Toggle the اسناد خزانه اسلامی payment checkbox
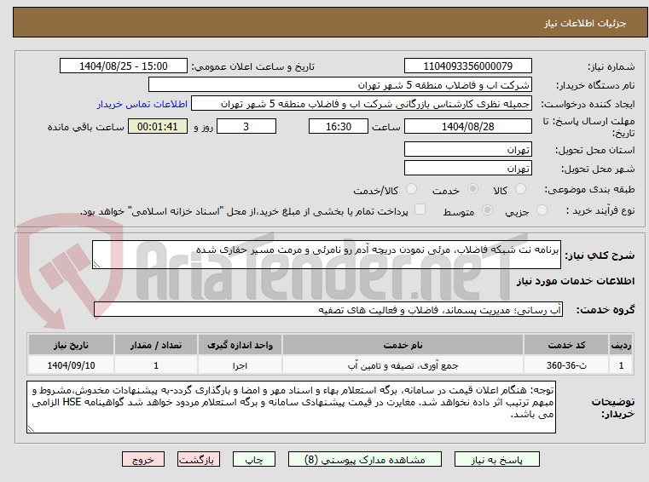 420,209
